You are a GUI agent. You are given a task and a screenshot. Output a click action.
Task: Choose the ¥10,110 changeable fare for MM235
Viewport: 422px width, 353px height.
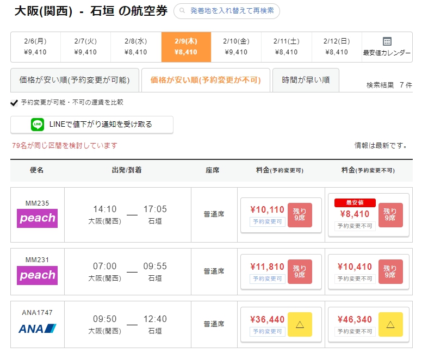281,215
